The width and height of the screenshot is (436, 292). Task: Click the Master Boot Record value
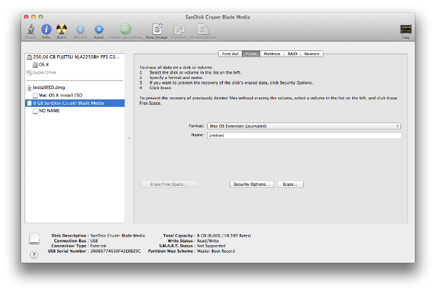coord(216,251)
